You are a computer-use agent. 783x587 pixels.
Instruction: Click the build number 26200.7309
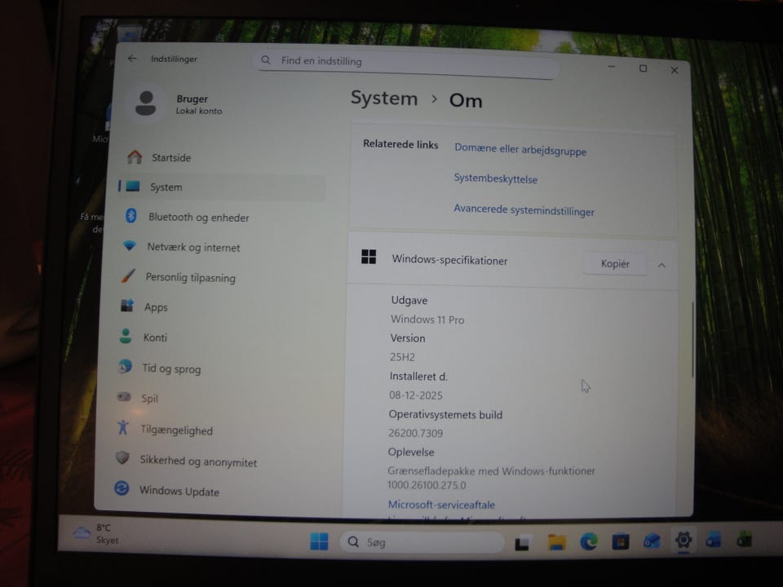click(x=415, y=433)
